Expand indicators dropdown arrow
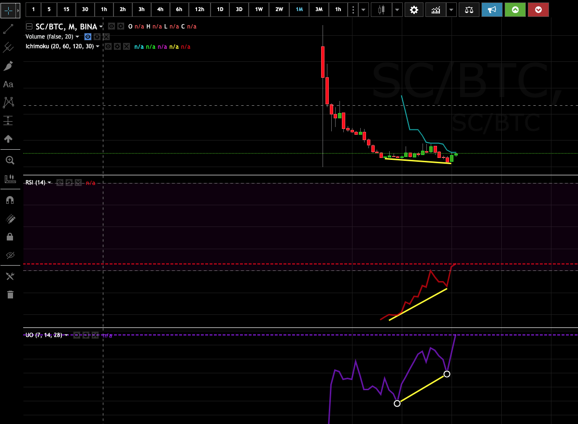Viewport: 578px width, 424px height. click(451, 10)
